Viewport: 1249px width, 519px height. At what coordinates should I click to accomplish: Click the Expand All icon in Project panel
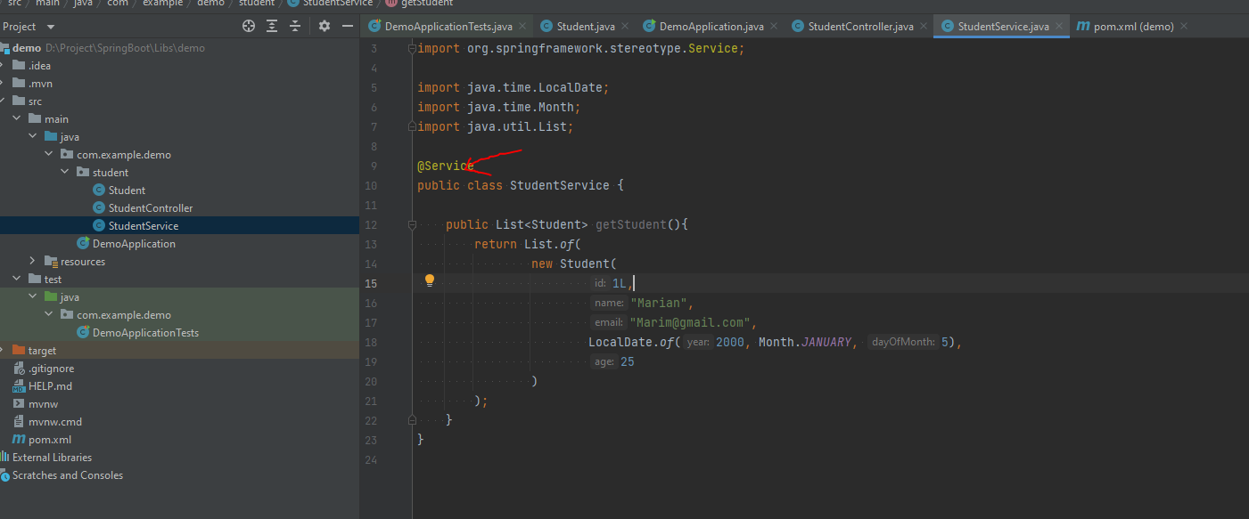[273, 27]
